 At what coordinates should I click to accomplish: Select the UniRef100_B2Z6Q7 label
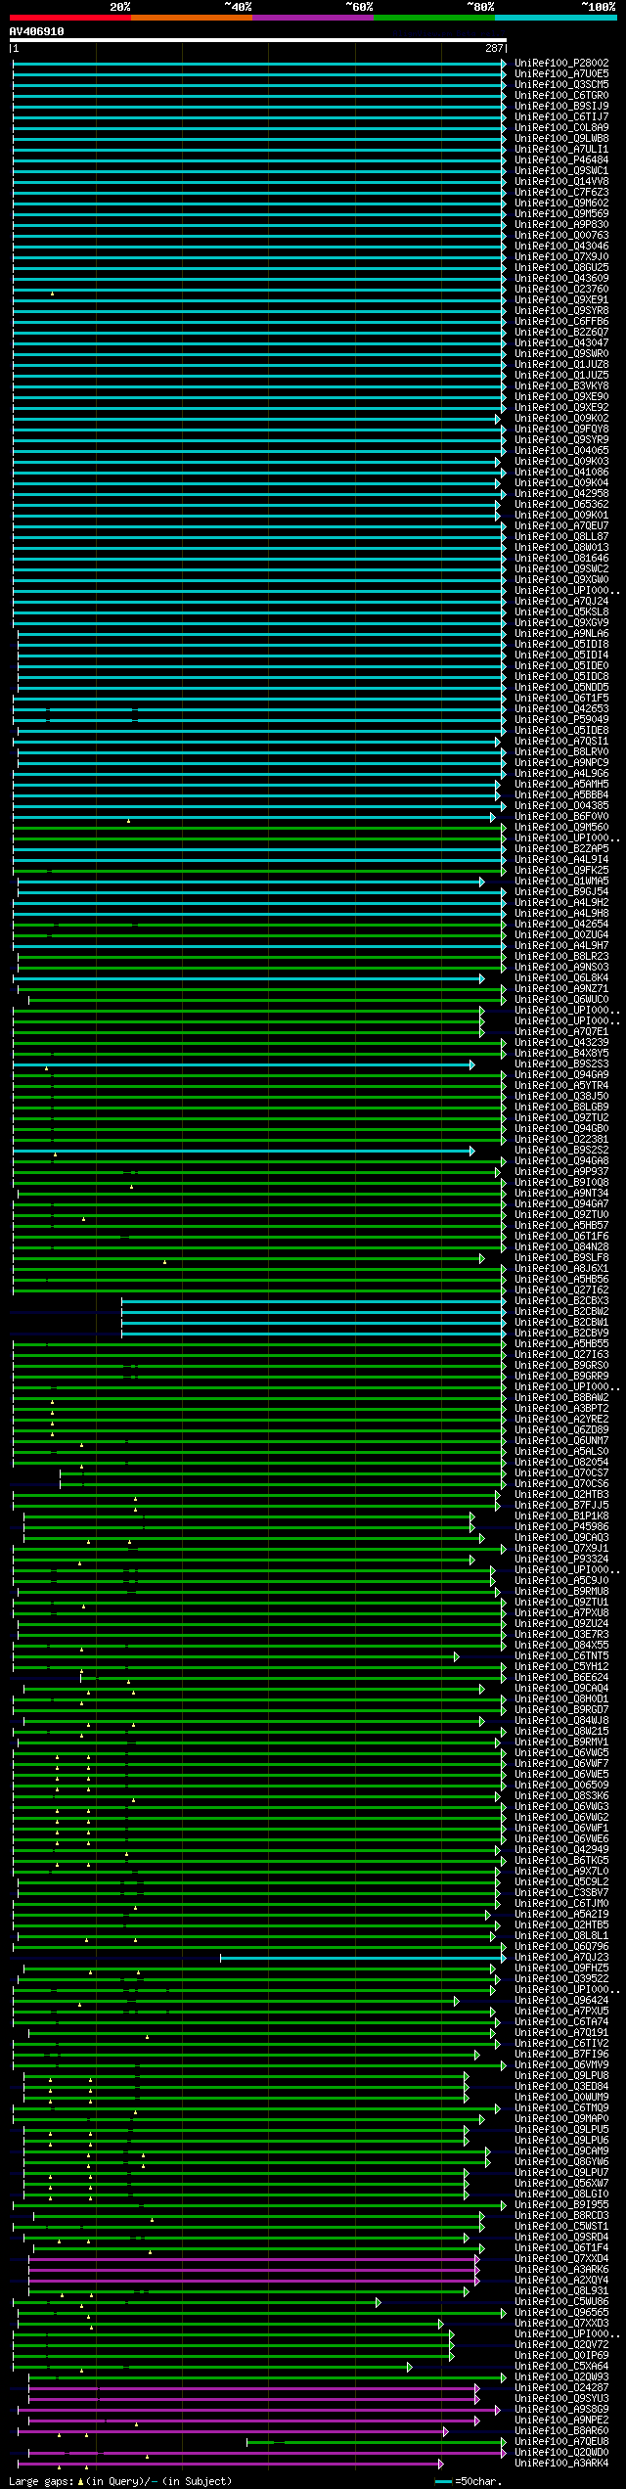[561, 333]
